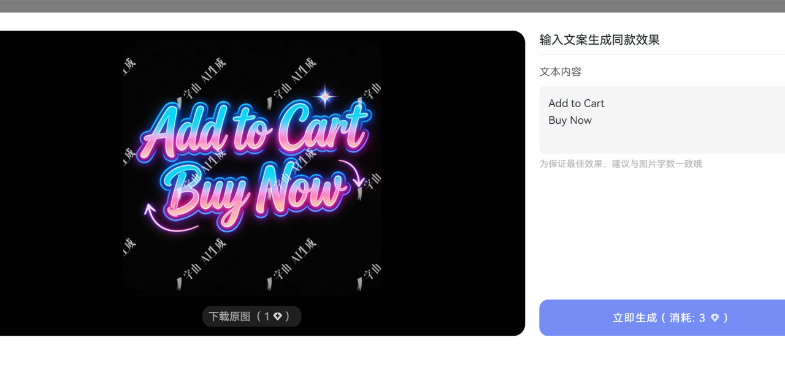Open the neon sign preview image
This screenshot has height=365, width=785.
coord(252,168)
